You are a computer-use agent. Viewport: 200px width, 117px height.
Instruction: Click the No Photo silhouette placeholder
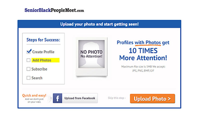91,54
